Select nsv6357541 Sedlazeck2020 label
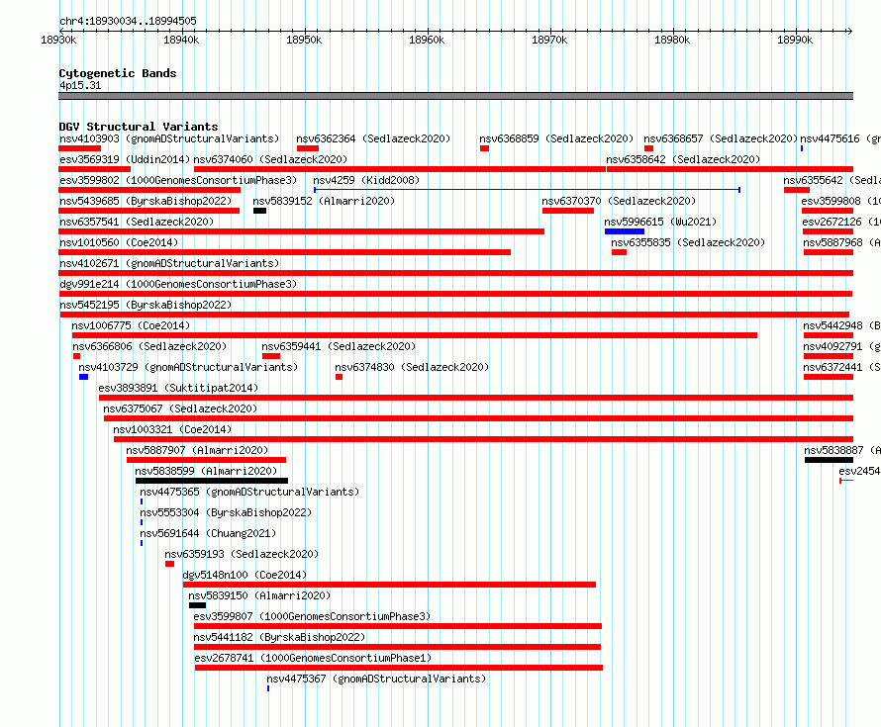 pyautogui.click(x=137, y=222)
